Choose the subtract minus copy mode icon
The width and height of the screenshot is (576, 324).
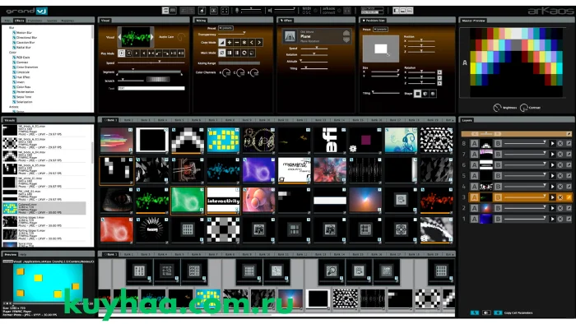pos(237,43)
